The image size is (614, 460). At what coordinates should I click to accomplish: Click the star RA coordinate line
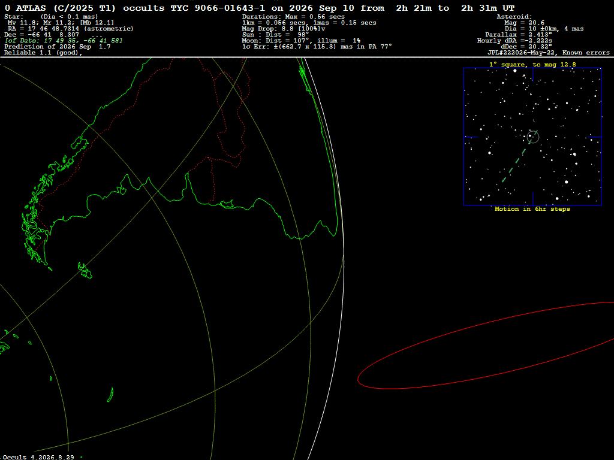click(x=71, y=29)
